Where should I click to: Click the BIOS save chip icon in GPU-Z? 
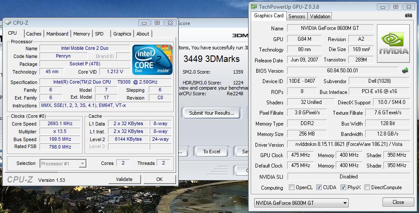pyautogui.click(x=405, y=71)
